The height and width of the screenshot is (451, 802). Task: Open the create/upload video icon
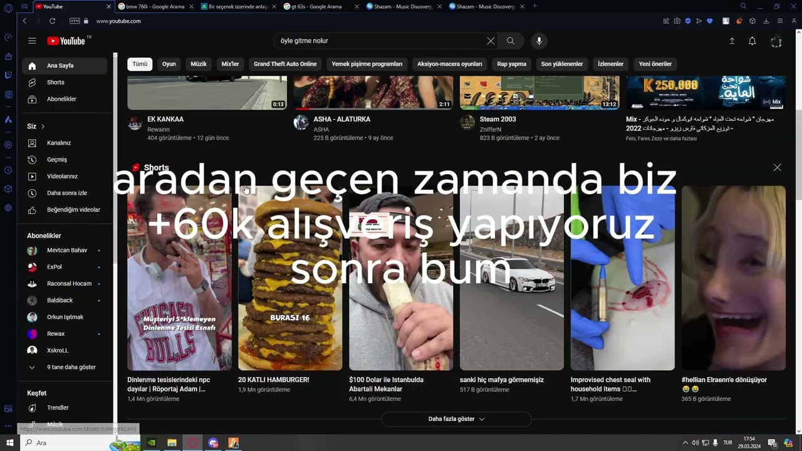pyautogui.click(x=731, y=41)
